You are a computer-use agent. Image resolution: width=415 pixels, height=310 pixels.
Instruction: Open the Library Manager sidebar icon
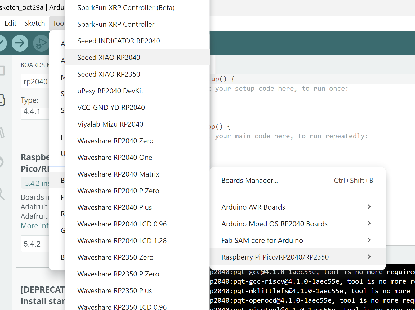pos(2,132)
